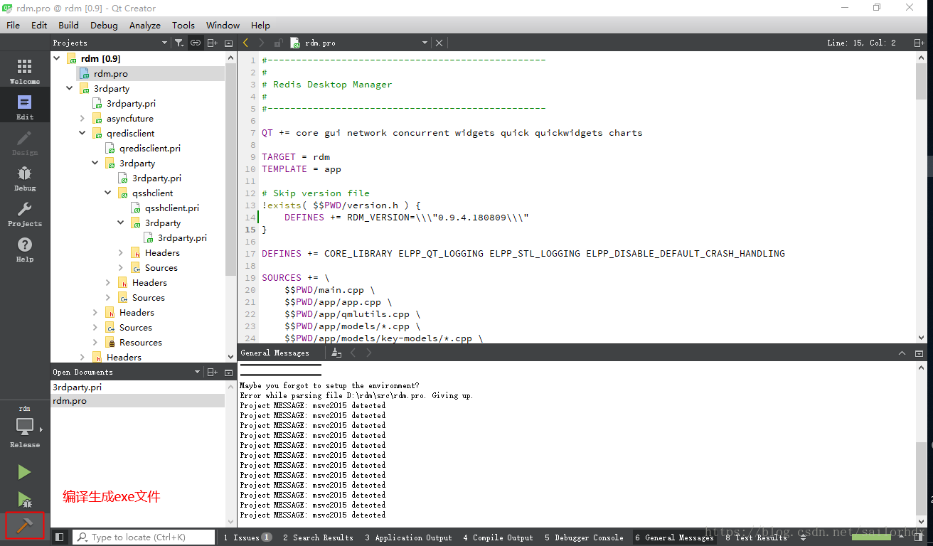Run the project with green arrow
The image size is (933, 546).
point(25,472)
